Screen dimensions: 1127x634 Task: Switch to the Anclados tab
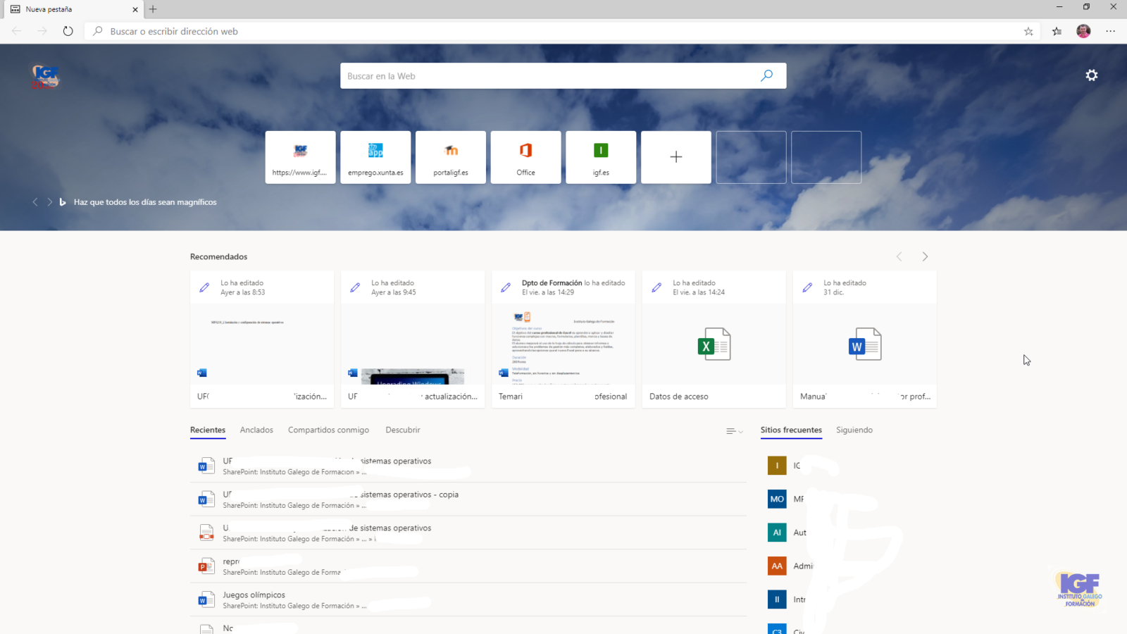click(x=256, y=430)
